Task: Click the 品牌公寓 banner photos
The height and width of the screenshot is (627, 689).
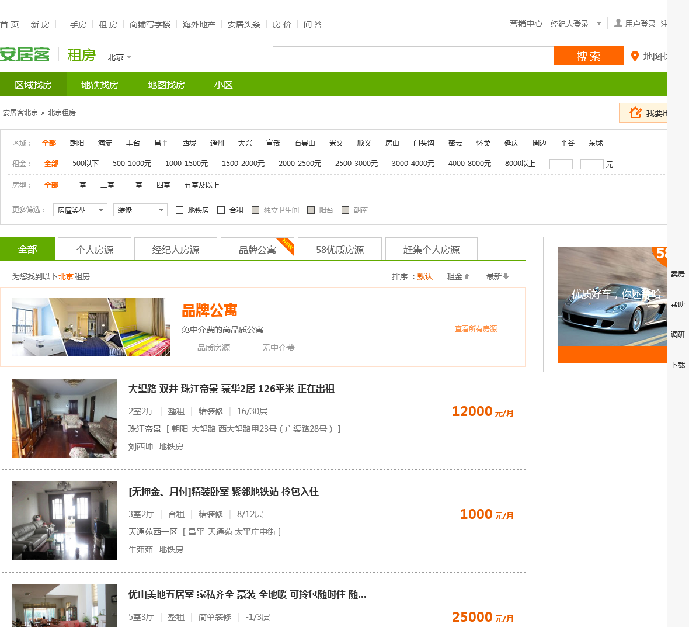Action: point(91,327)
